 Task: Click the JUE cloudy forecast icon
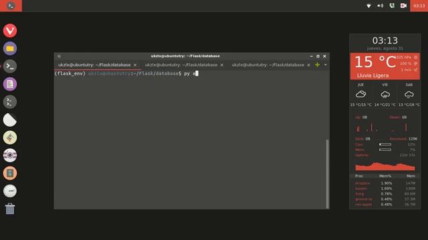point(361,95)
